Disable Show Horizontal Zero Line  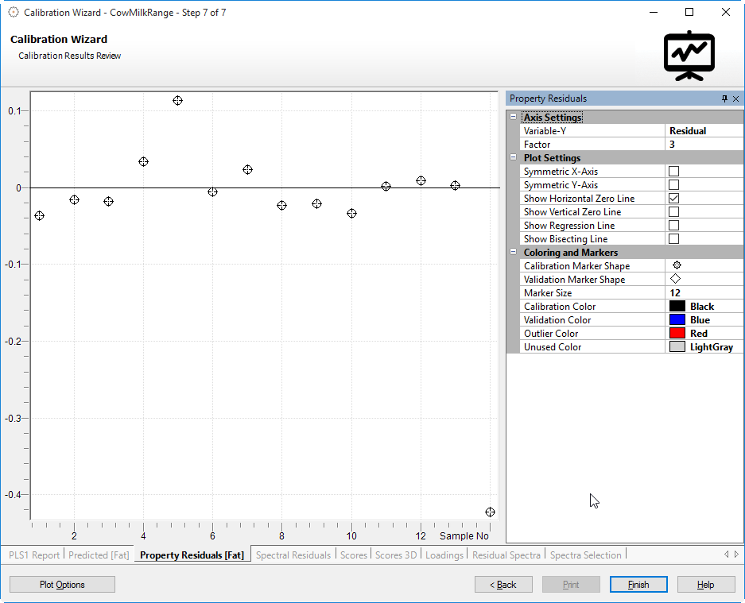pos(673,199)
